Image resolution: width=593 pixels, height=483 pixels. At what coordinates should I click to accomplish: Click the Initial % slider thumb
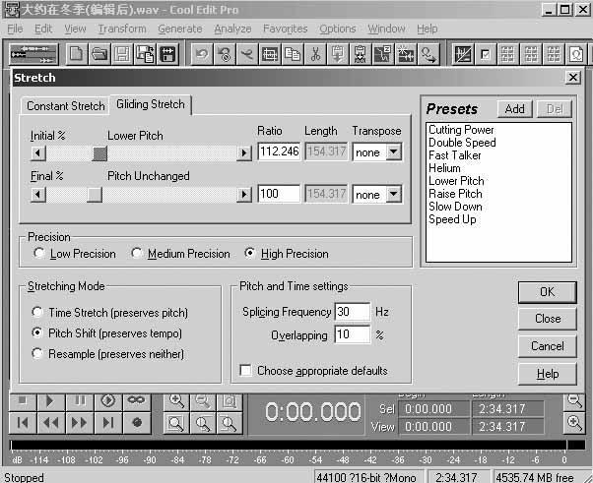click(x=99, y=152)
